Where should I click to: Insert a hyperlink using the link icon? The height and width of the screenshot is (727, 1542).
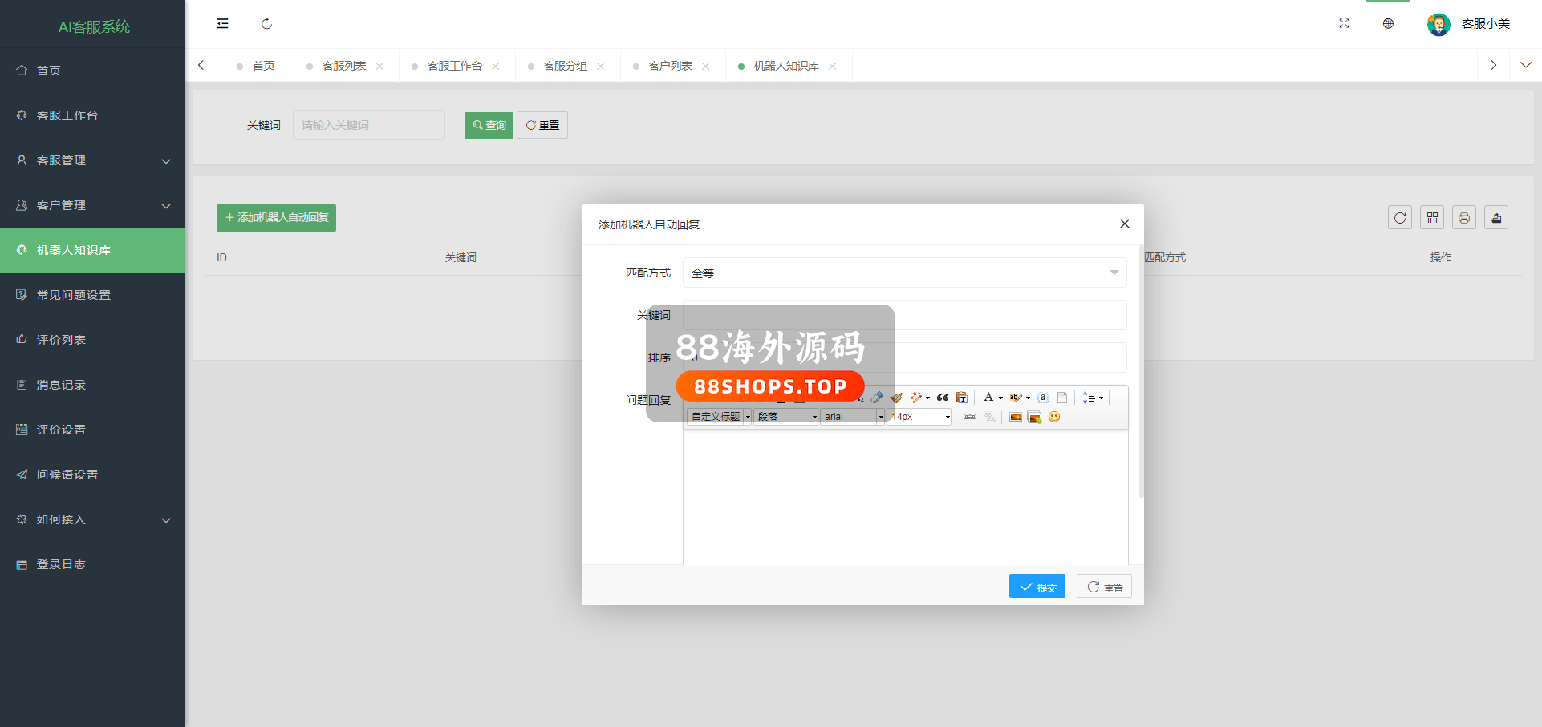point(970,417)
